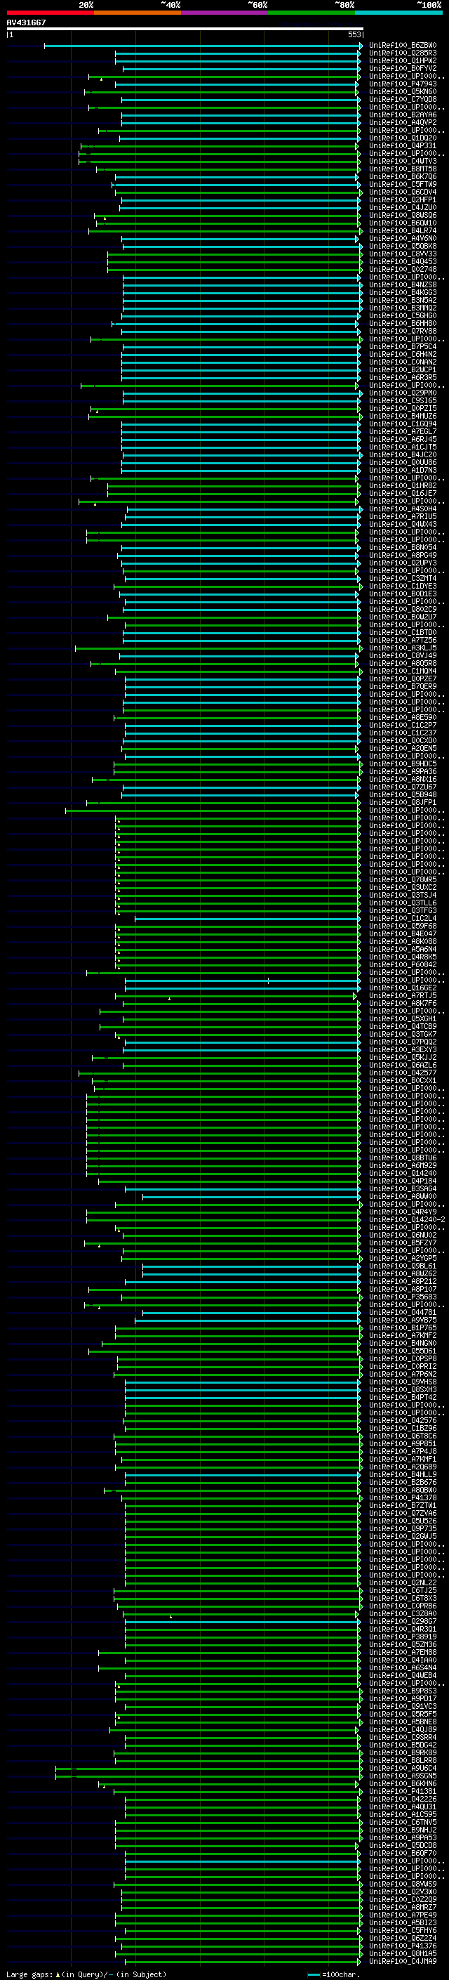Open hit UniRef100_Q3UXC2
The width and height of the screenshot is (449, 1980).
coord(403,887)
